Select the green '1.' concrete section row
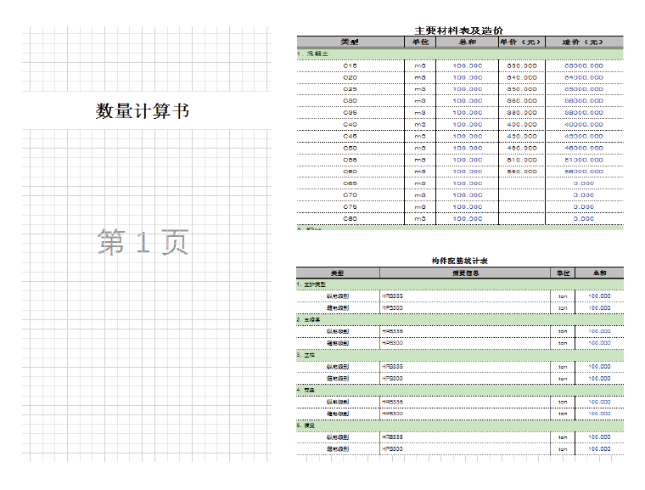645x490 pixels. 460,54
